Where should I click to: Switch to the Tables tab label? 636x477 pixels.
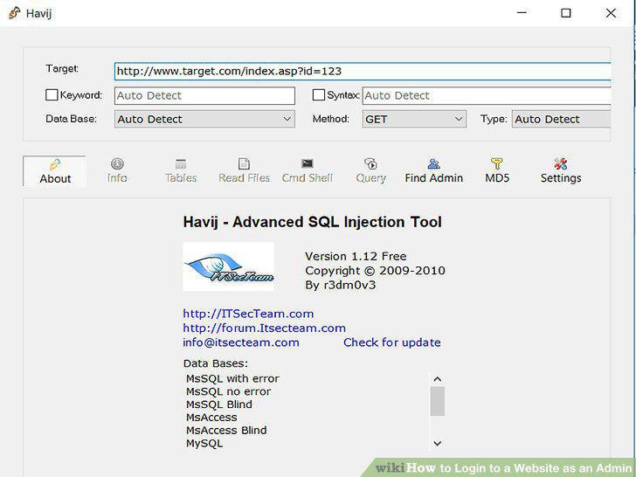(x=181, y=178)
